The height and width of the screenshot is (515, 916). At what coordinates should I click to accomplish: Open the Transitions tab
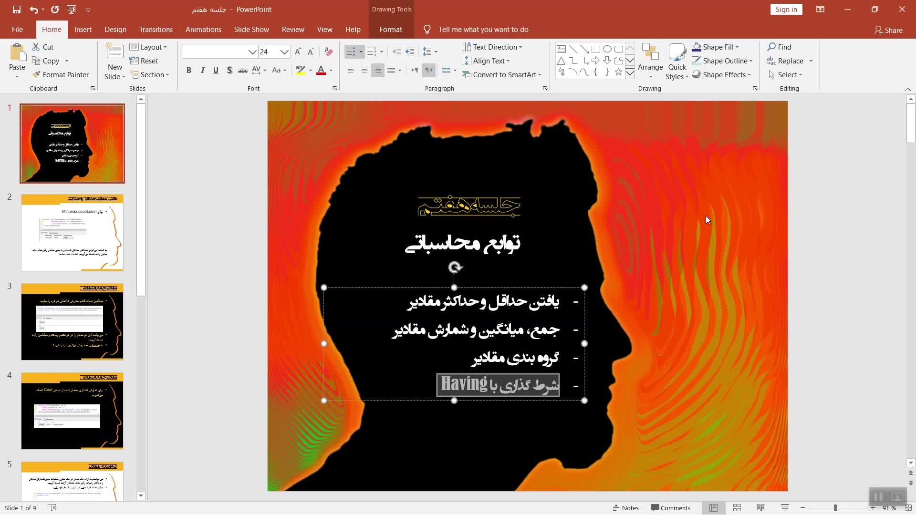156,30
